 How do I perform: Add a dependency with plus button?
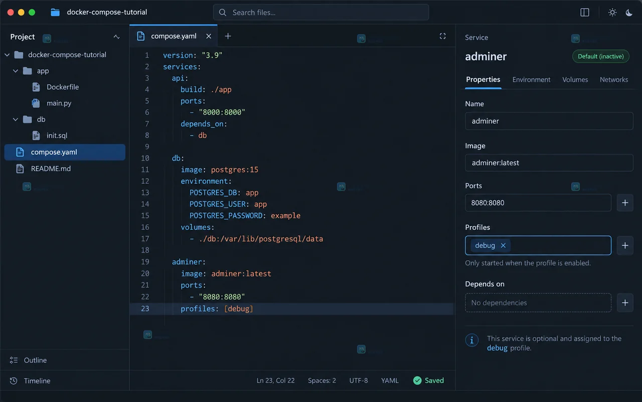click(625, 303)
